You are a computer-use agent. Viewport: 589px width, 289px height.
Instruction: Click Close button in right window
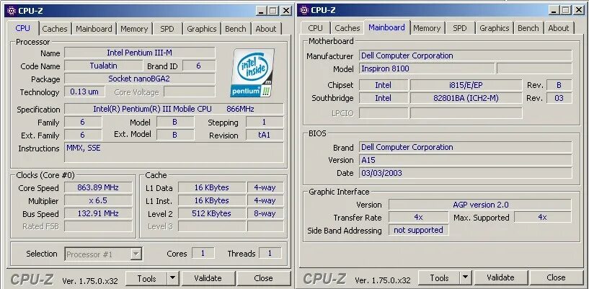pyautogui.click(x=557, y=277)
